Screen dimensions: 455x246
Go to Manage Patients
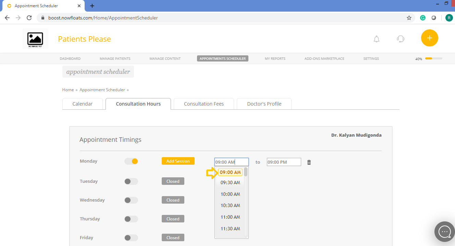point(115,58)
